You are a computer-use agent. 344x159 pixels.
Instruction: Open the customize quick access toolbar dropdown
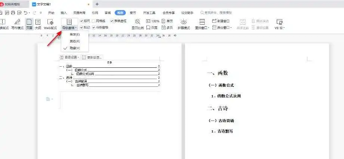pyautogui.click(x=41, y=13)
